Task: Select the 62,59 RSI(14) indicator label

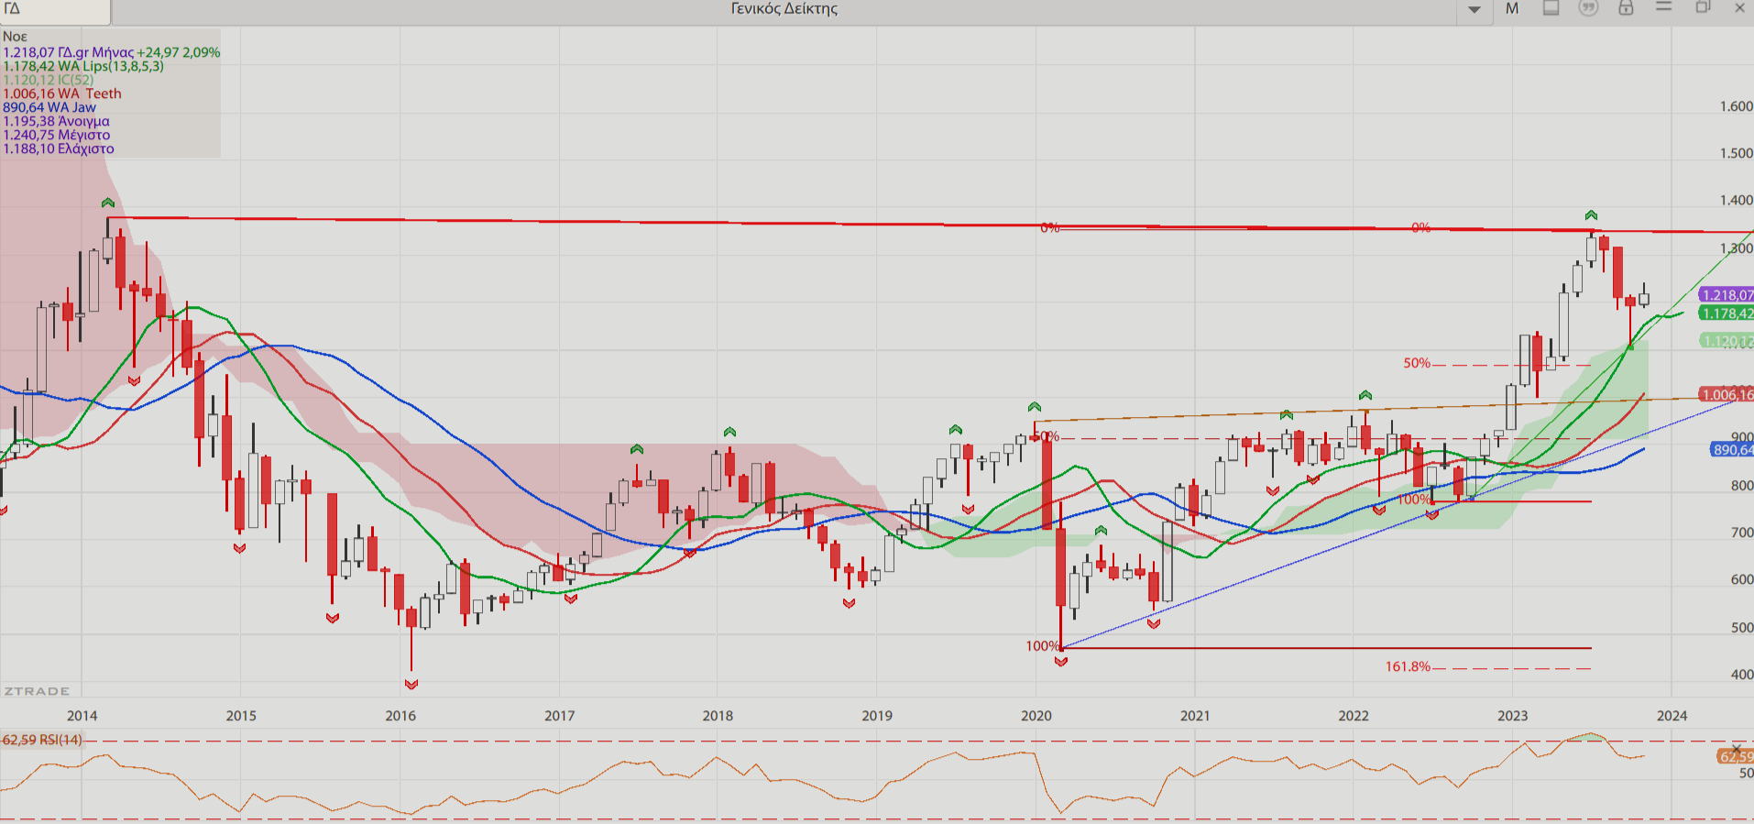Action: [x=42, y=740]
